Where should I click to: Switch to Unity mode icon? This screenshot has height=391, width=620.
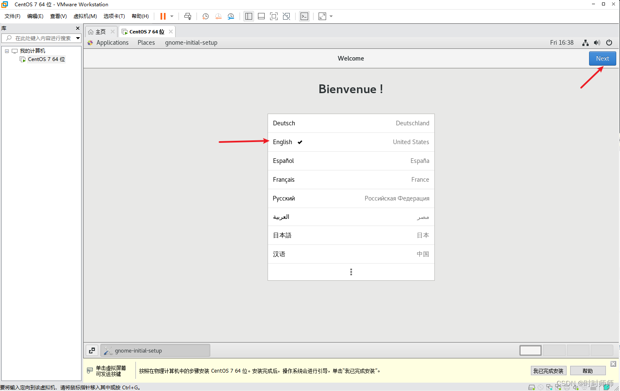pos(286,16)
